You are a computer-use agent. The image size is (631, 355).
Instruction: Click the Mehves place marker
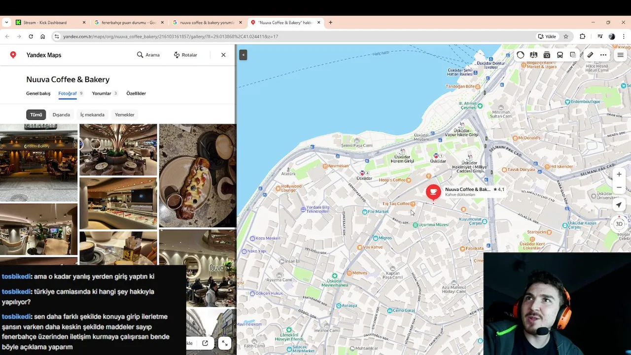[356, 273]
